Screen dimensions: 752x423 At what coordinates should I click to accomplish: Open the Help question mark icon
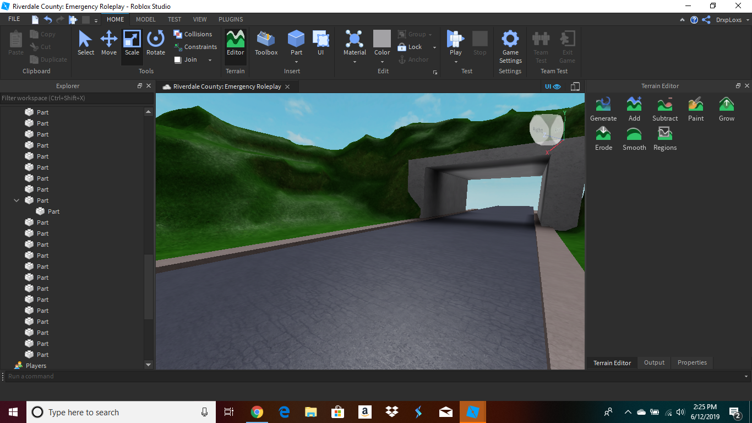tap(694, 20)
